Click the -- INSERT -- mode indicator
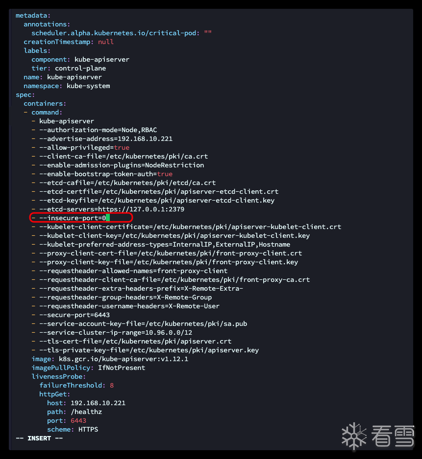The image size is (422, 459). [x=39, y=438]
